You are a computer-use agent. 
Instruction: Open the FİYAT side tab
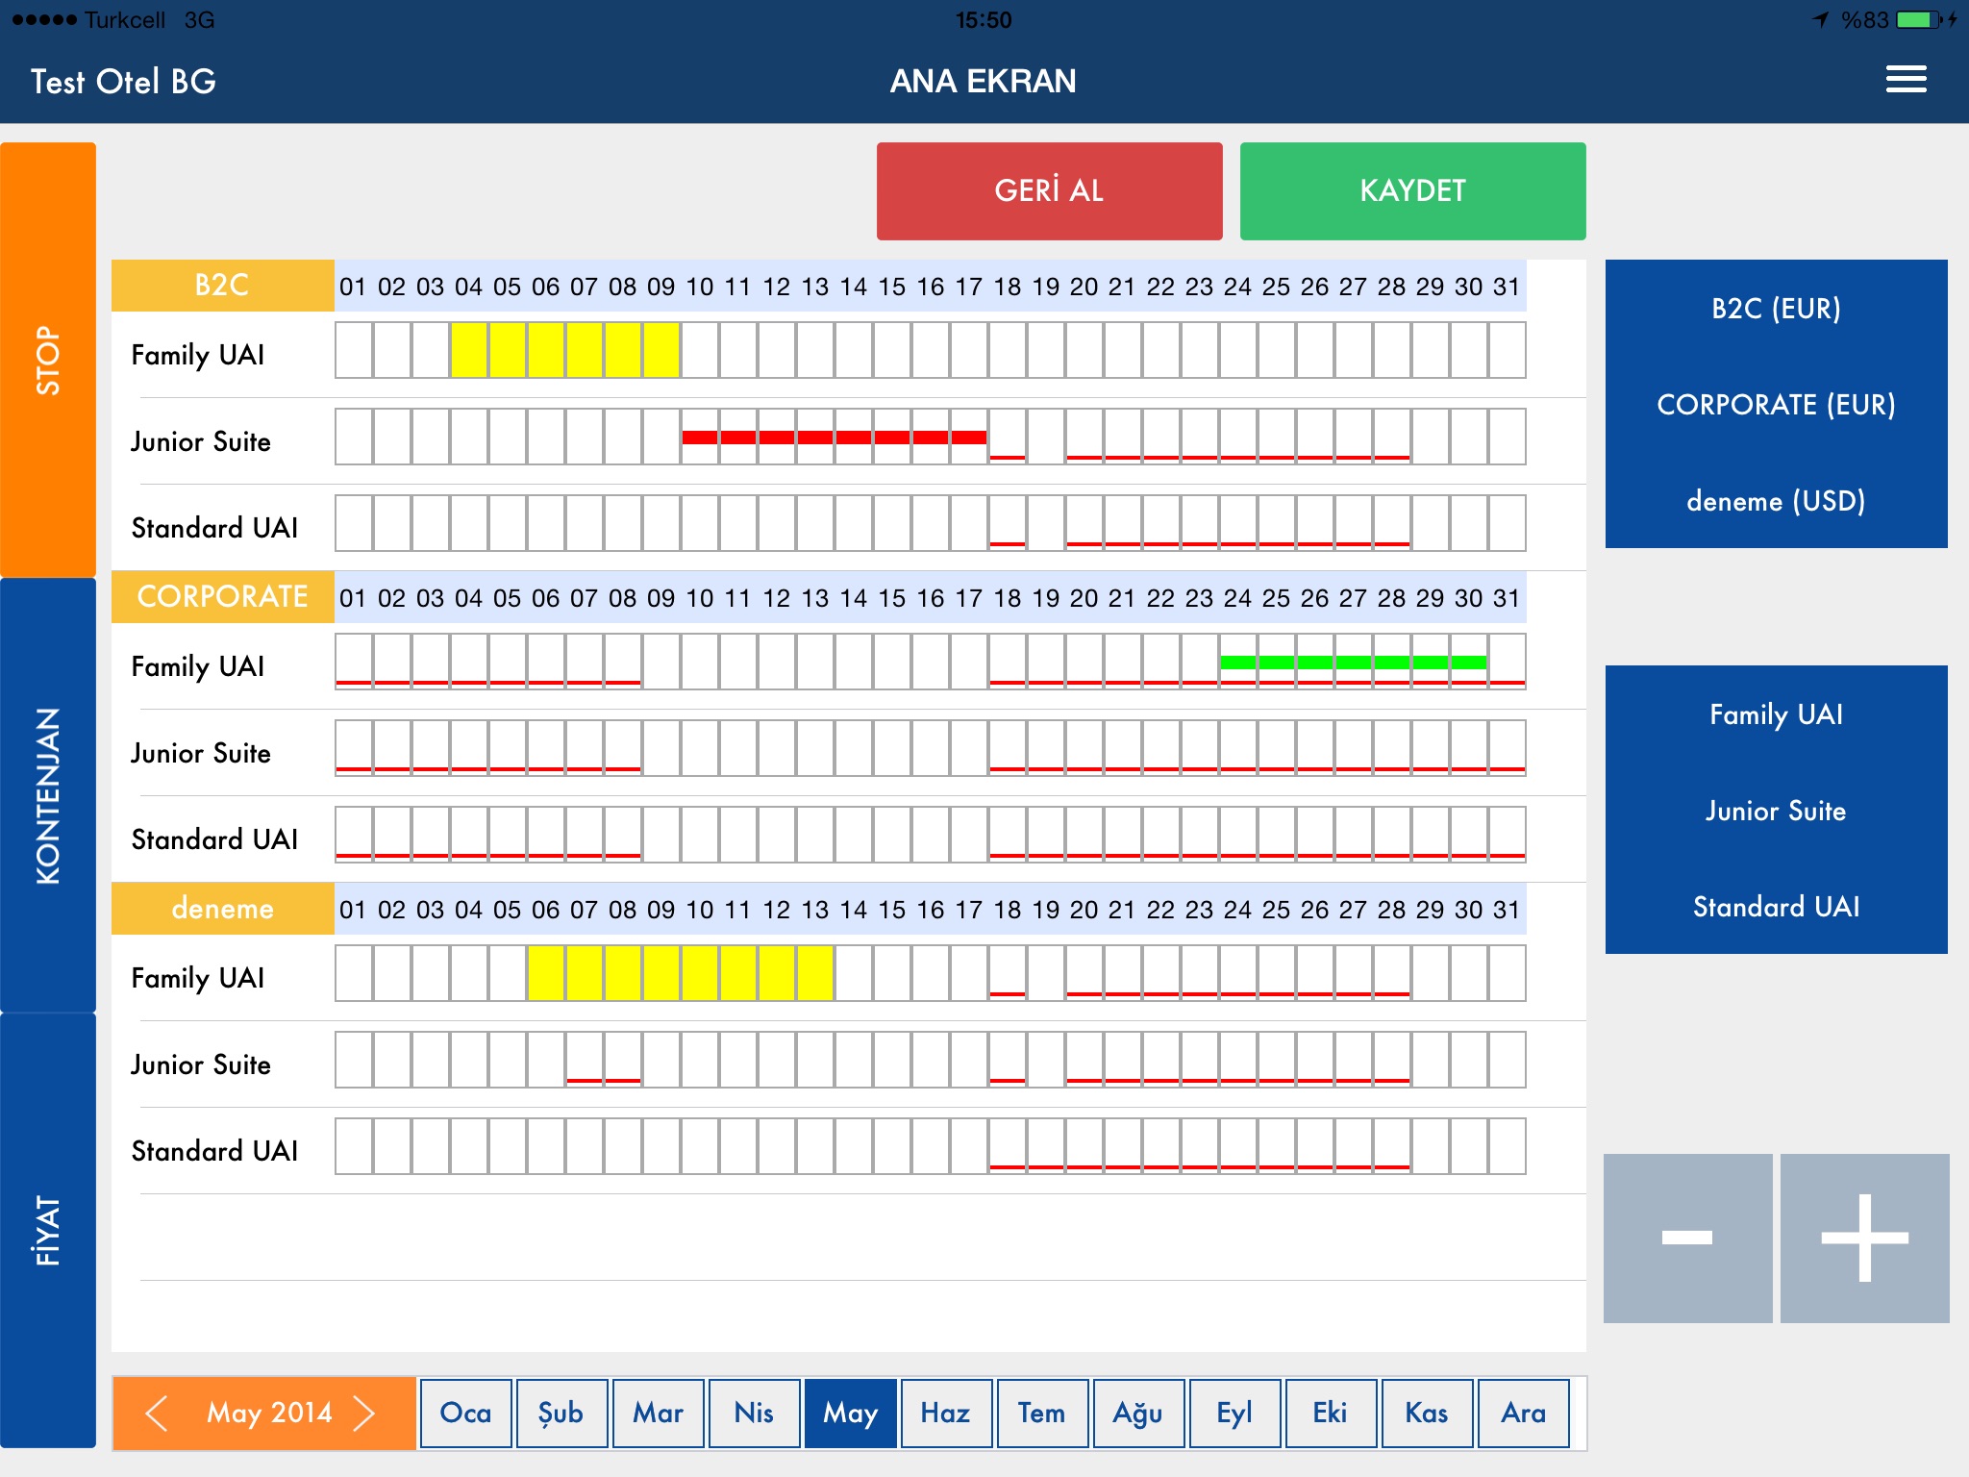click(48, 1231)
